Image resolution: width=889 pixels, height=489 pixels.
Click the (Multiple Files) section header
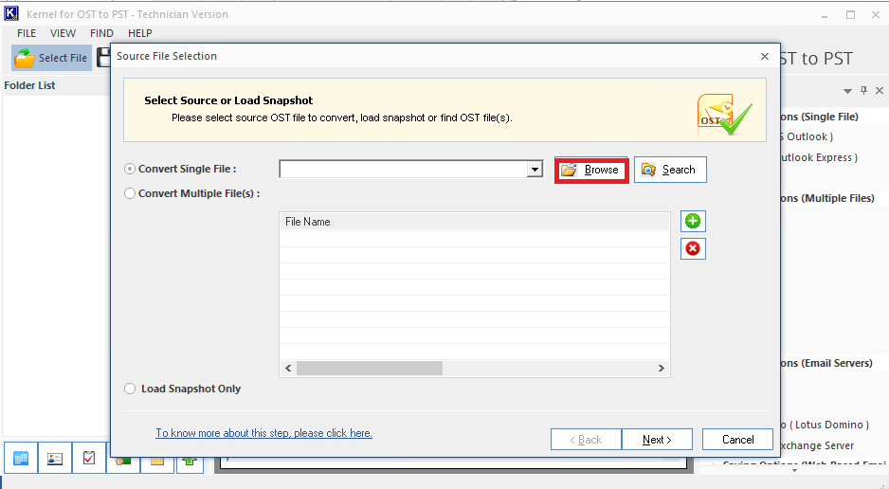click(x=827, y=198)
